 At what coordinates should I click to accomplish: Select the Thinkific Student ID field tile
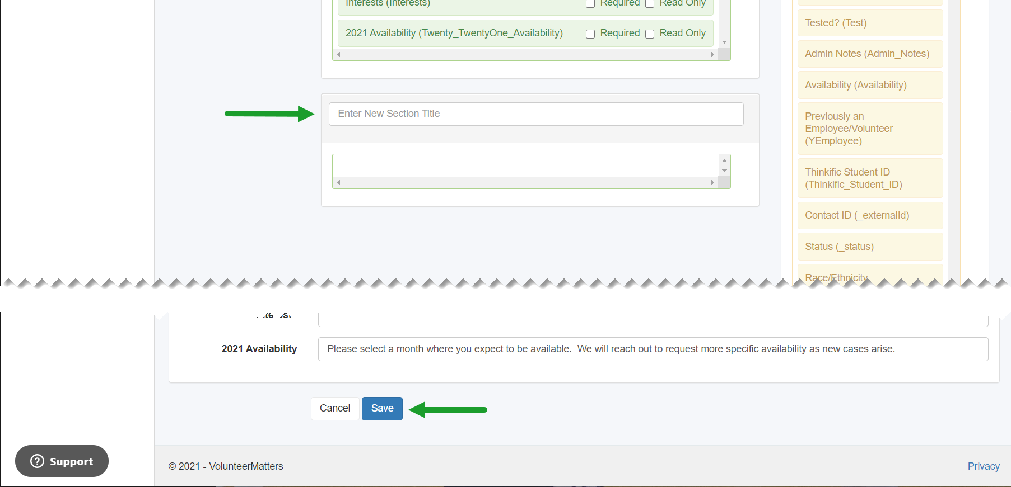click(x=870, y=178)
